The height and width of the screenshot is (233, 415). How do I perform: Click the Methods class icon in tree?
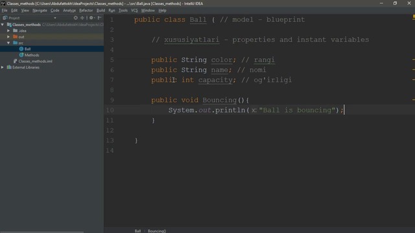coord(21,55)
